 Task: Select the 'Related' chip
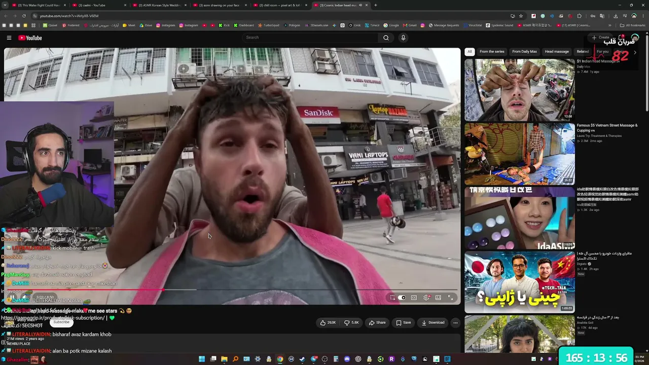(x=583, y=51)
